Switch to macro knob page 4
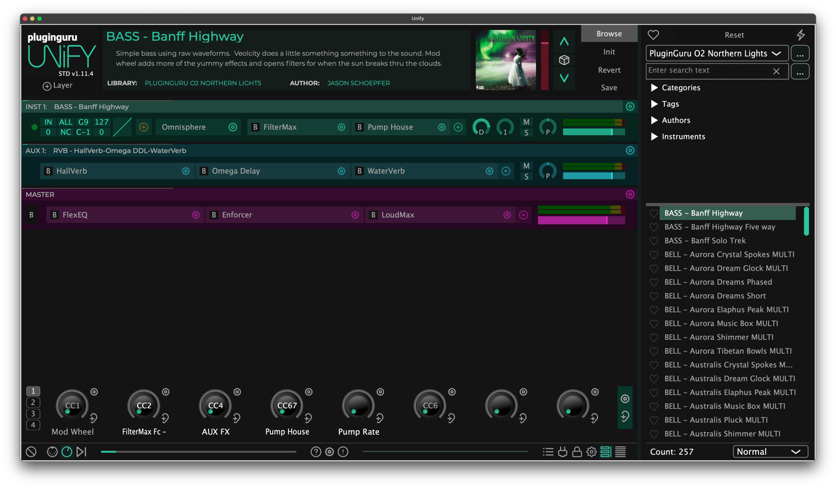836x488 pixels. 33,425
